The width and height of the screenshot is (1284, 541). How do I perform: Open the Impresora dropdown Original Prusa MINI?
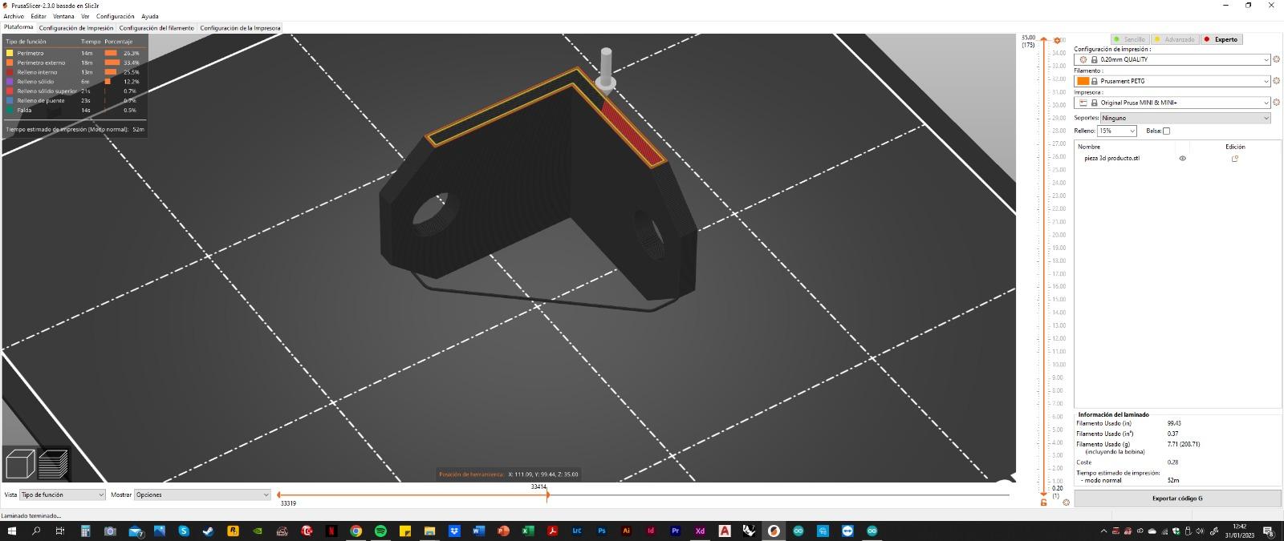[1172, 103]
